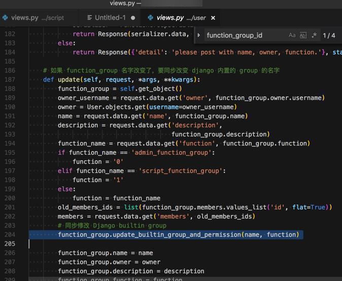Enable Match Whole Word in the find widget
The image size is (342, 281).
pyautogui.click(x=303, y=36)
